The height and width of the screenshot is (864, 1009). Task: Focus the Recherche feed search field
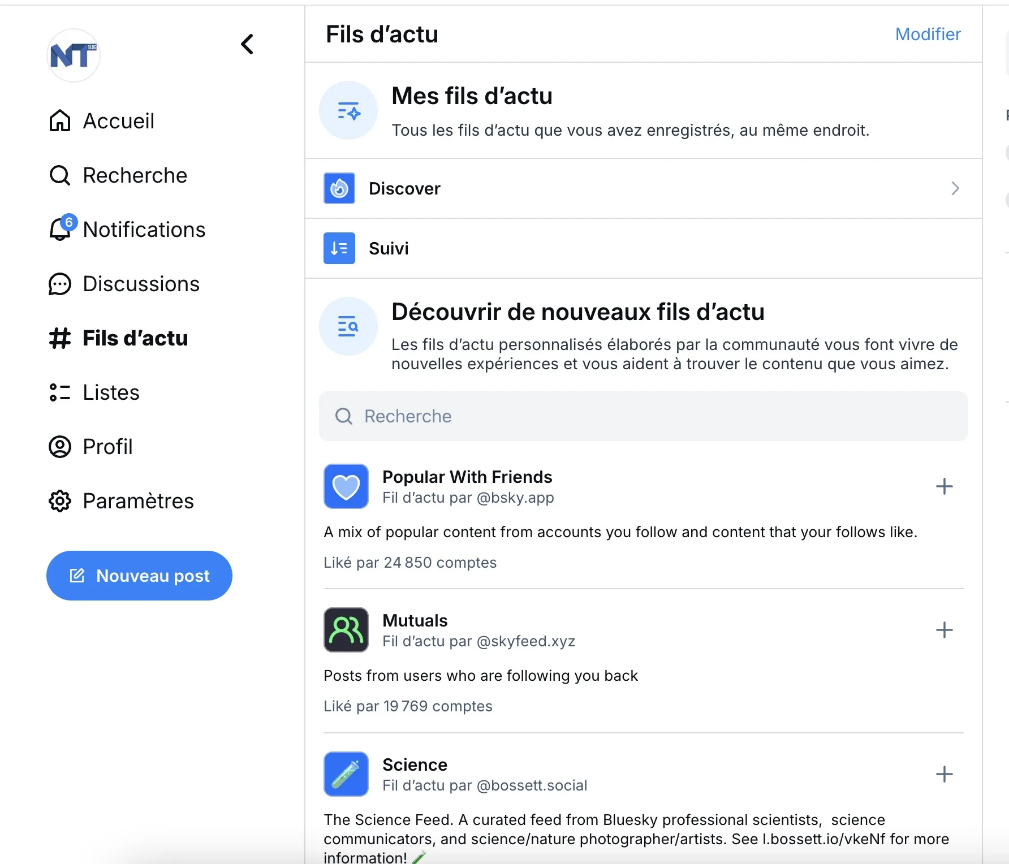(643, 416)
